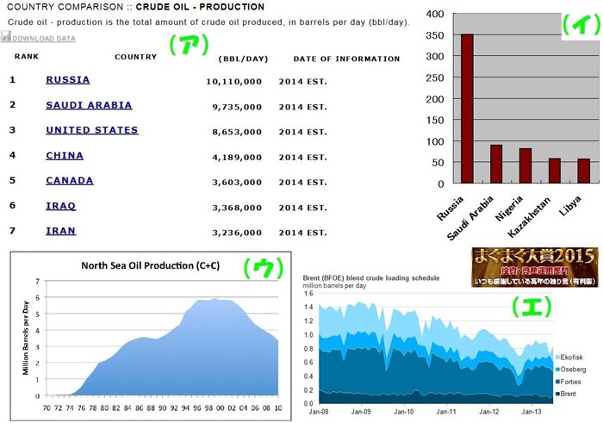Click the DOWNLOAD DATA text link
Image resolution: width=603 pixels, height=423 pixels.
[44, 39]
